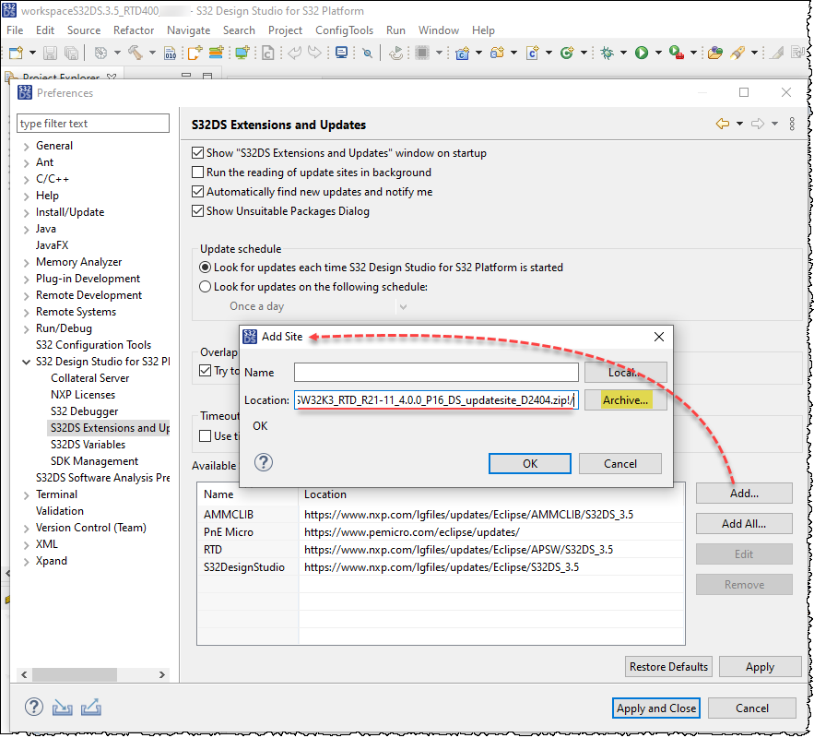Image resolution: width=814 pixels, height=738 pixels.
Task: Expand the Terminal preferences node
Action: 27,495
